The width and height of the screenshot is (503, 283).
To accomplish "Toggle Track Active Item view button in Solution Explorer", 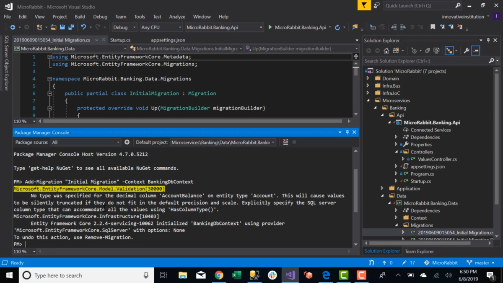I will tap(449, 51).
